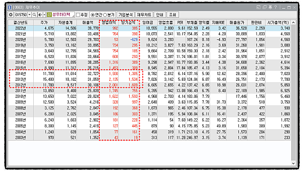Click the stock code field 015750

(x=21, y=15)
